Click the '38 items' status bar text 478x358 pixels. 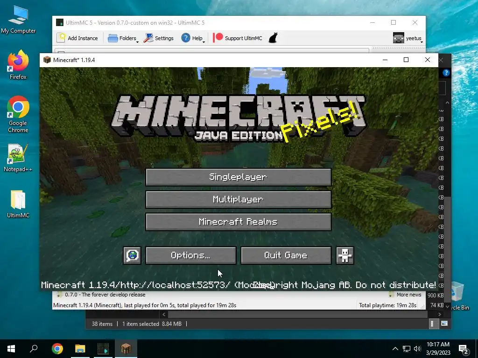(102, 324)
